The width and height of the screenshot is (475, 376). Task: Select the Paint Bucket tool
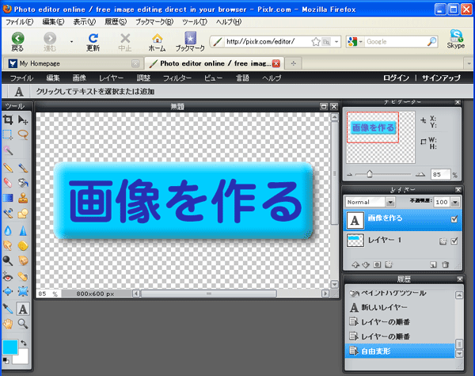click(x=23, y=183)
